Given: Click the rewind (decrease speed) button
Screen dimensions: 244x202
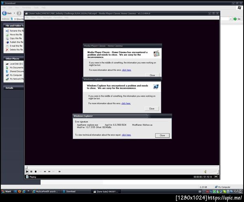Looking at the screenshot, I should [45, 172].
